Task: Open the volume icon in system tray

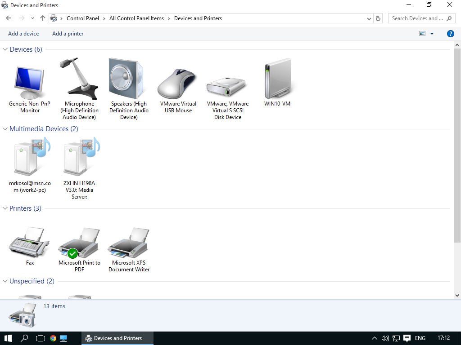Action: click(x=385, y=338)
